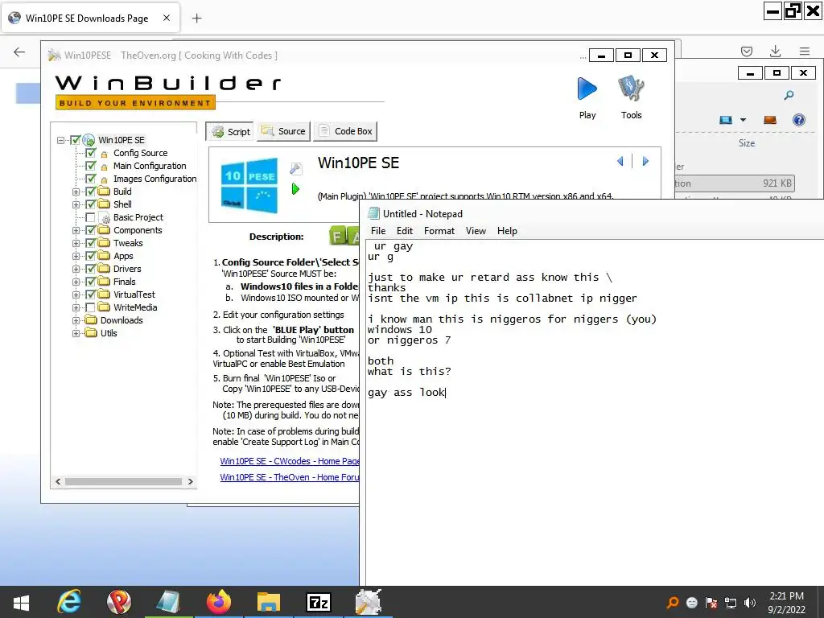Expand the Downloads tree node

(x=76, y=320)
